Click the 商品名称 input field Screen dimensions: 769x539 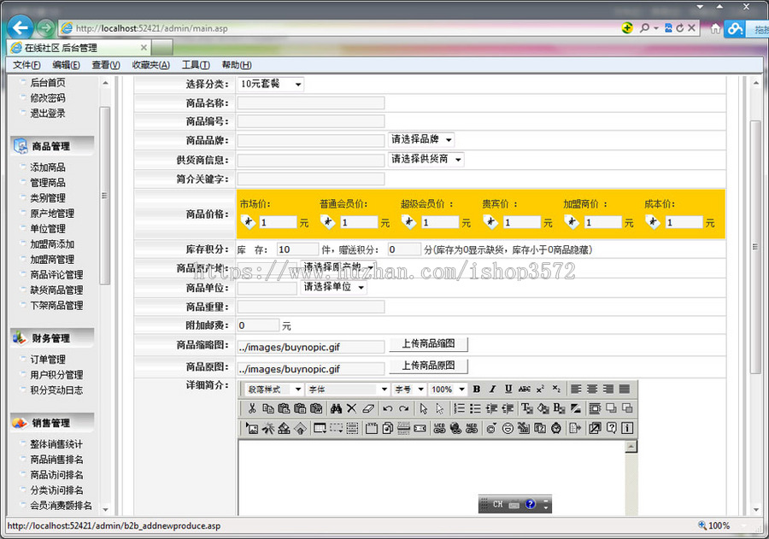(311, 103)
